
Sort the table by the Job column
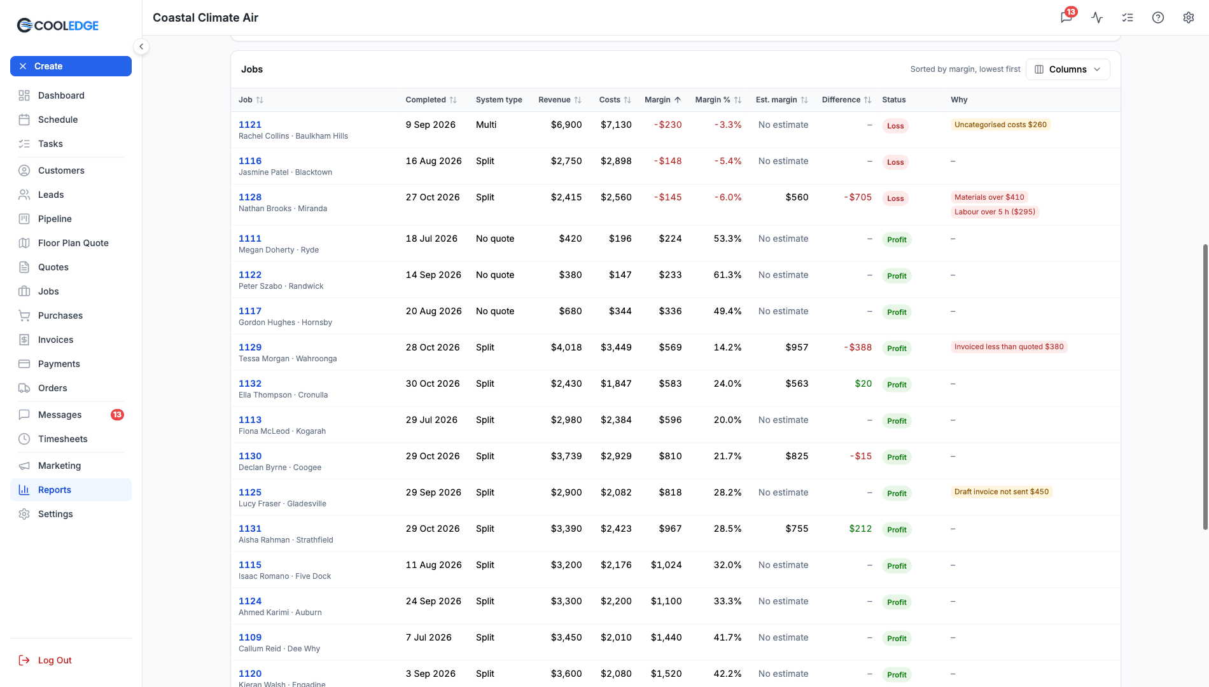(x=251, y=100)
